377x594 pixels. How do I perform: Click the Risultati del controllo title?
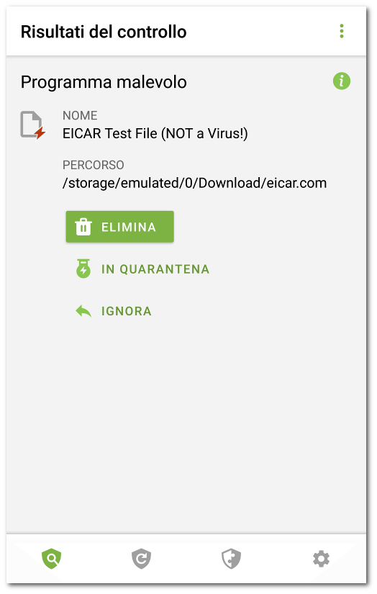104,32
